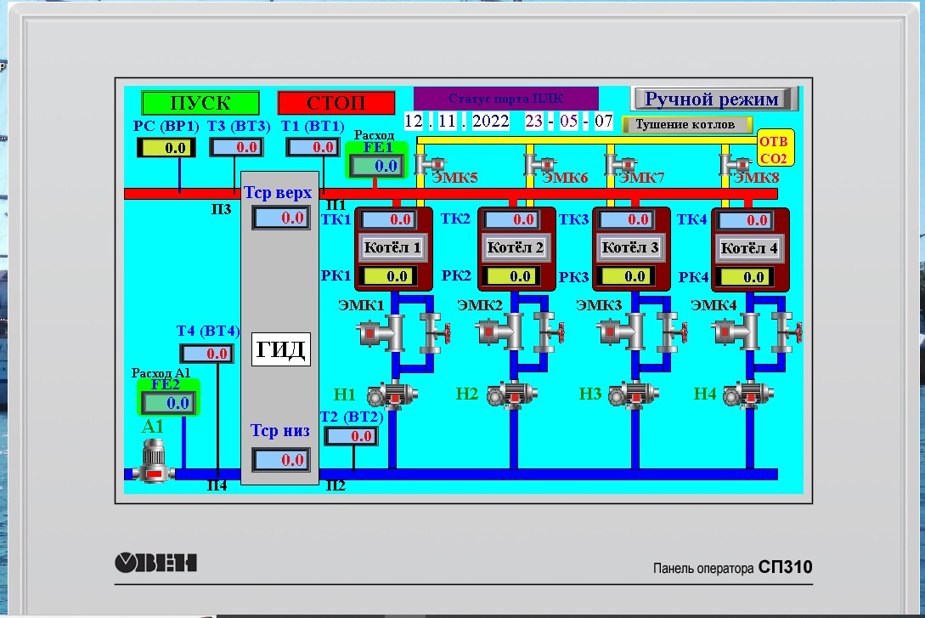Screen dimensions: 925x618
Task: Click the yellow ОТВ CO2 label
Action: (773, 150)
